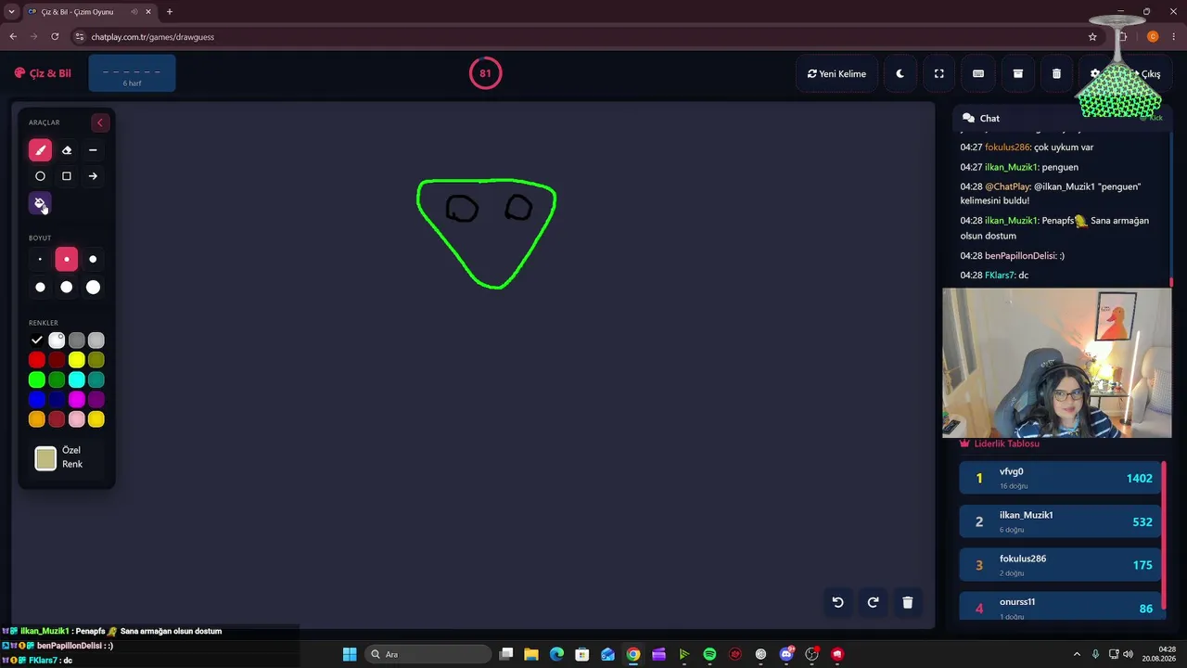Undo the last drawing stroke

click(837, 602)
